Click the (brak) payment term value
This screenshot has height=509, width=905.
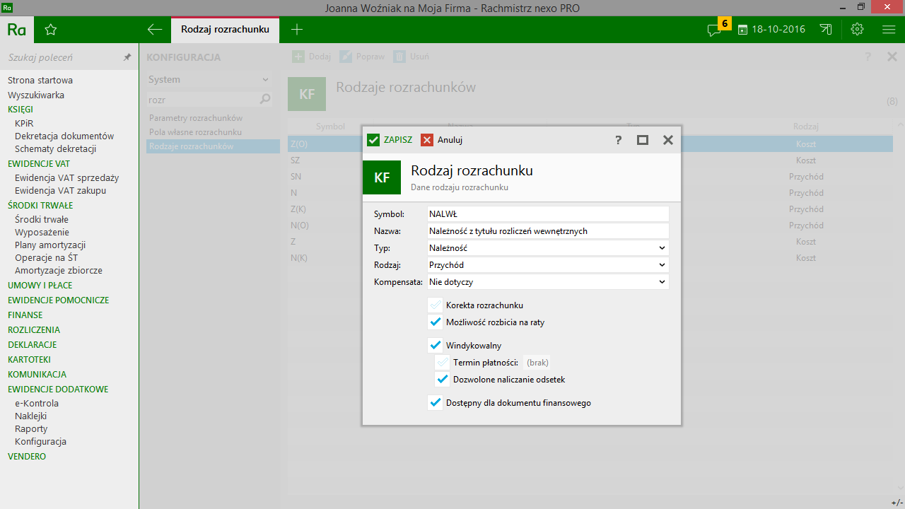[x=538, y=363]
